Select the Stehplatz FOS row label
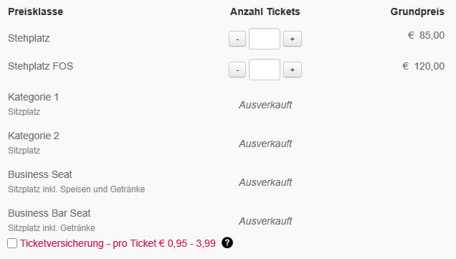 (x=40, y=66)
